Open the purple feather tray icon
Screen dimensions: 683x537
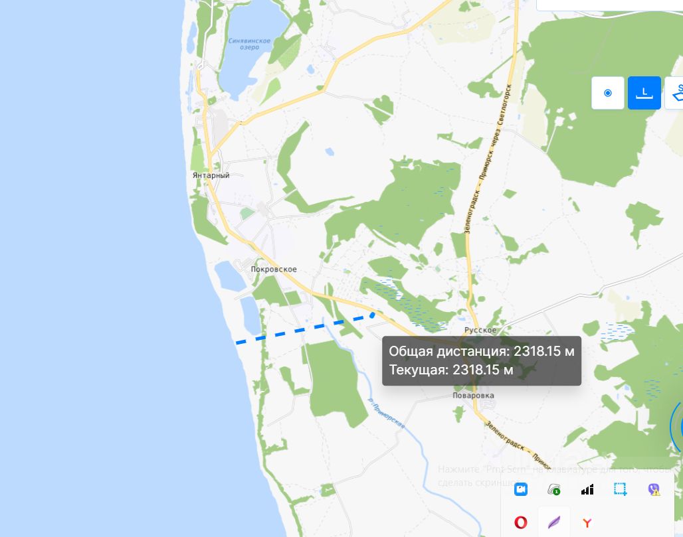click(553, 522)
